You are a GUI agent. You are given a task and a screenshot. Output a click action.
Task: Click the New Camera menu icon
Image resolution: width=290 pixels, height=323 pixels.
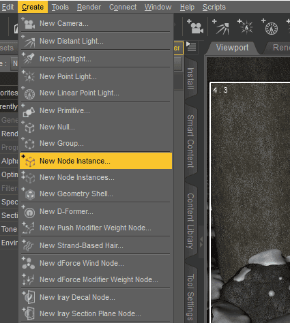(x=28, y=23)
